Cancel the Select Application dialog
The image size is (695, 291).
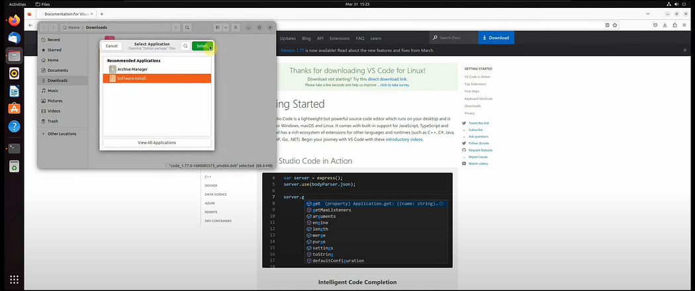coord(112,46)
